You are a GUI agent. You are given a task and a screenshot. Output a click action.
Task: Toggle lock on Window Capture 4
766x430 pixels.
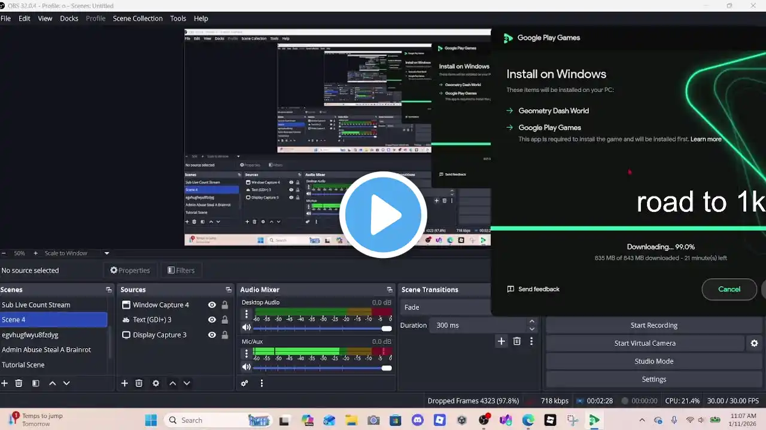tap(225, 305)
